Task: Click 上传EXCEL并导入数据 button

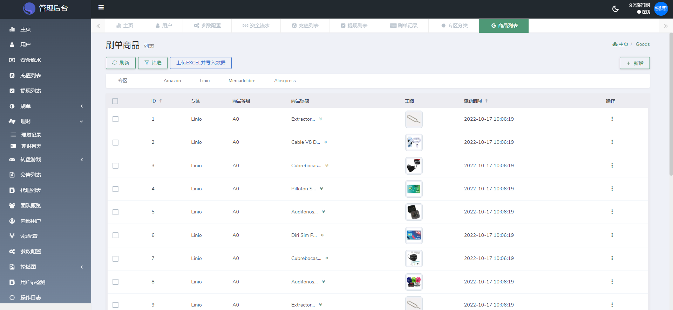Action: (201, 63)
